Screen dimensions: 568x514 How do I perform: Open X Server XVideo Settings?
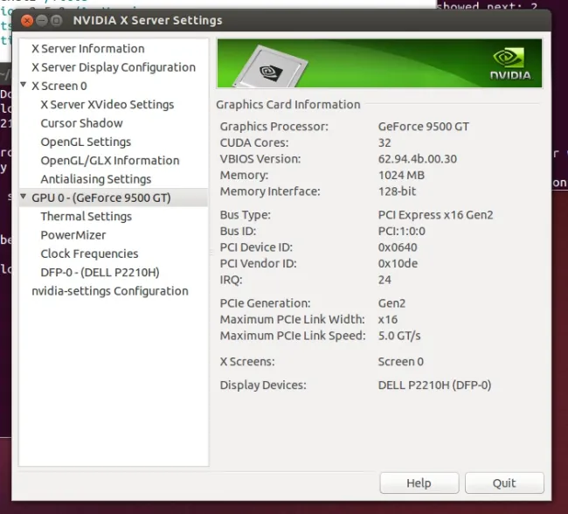pyautogui.click(x=107, y=104)
